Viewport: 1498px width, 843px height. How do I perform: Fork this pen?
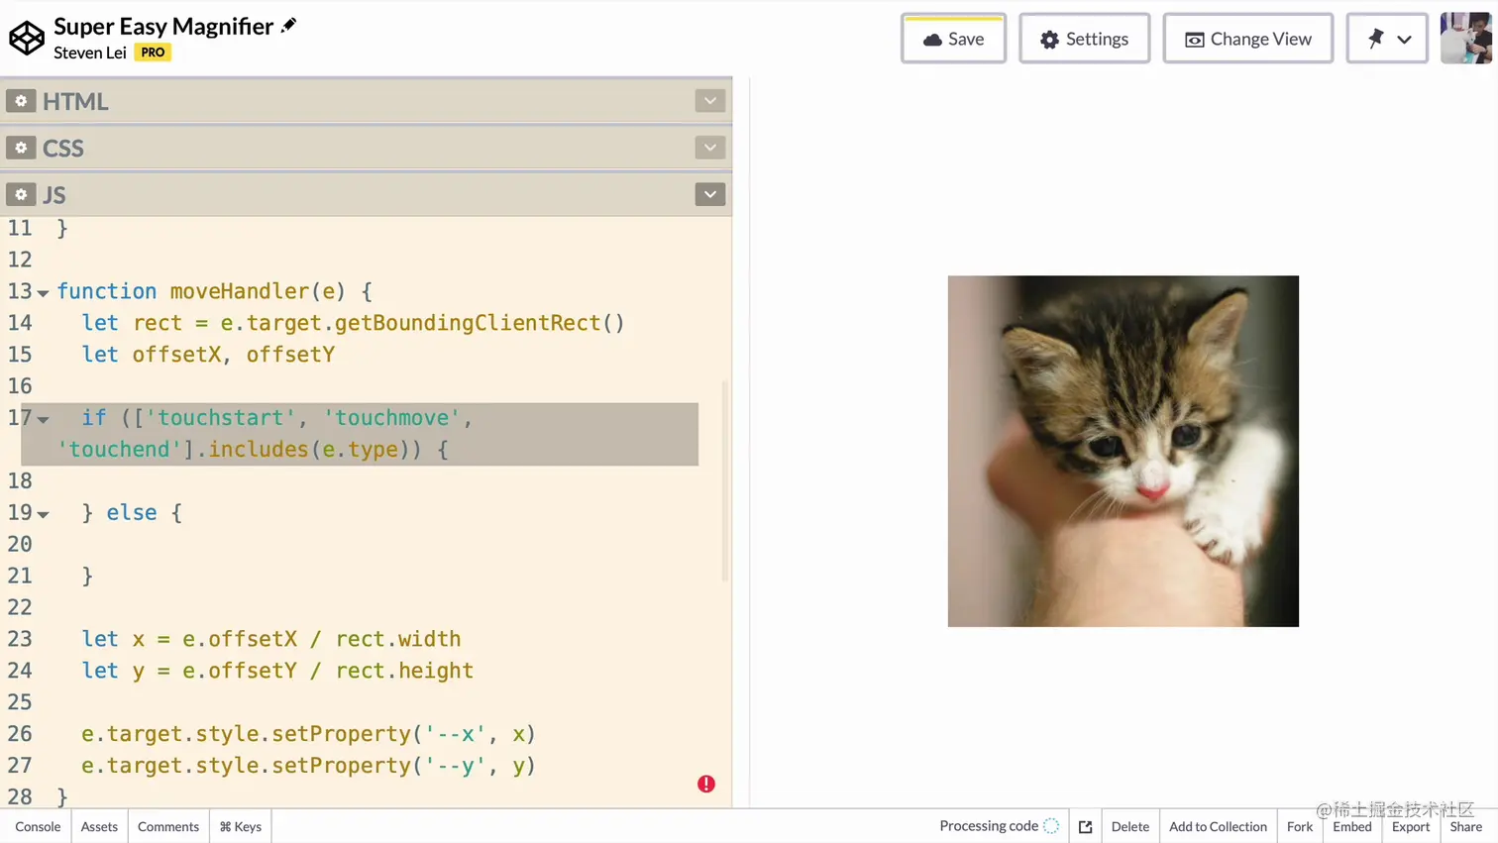[1300, 826]
